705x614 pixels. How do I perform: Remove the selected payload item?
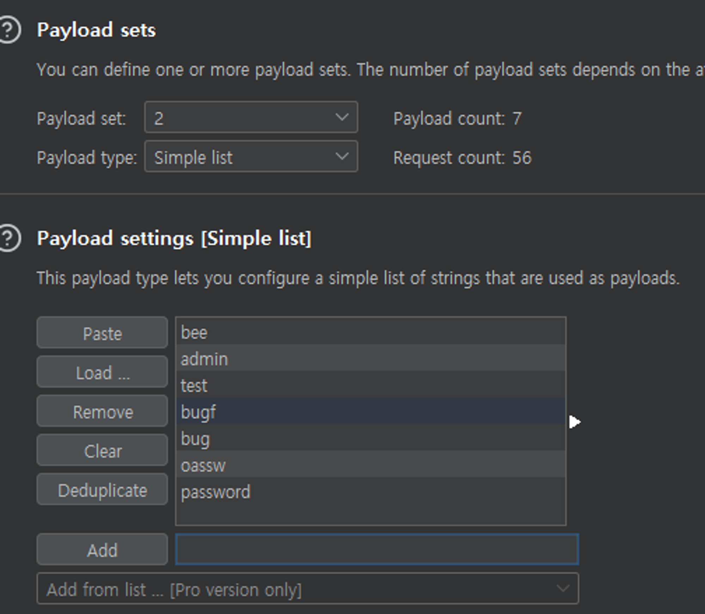[102, 411]
